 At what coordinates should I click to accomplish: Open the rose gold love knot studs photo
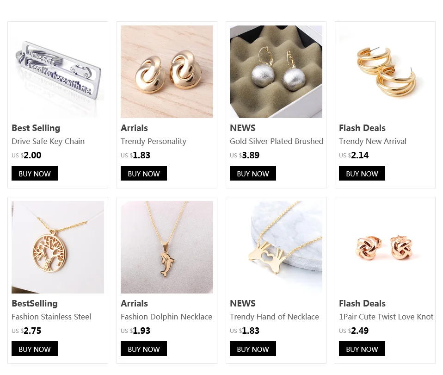click(x=385, y=247)
